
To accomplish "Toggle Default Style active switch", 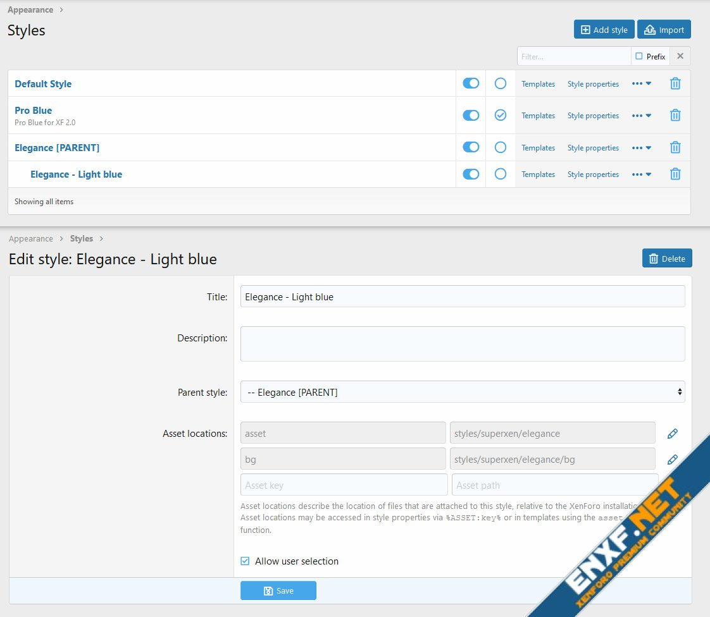I will tap(471, 83).
